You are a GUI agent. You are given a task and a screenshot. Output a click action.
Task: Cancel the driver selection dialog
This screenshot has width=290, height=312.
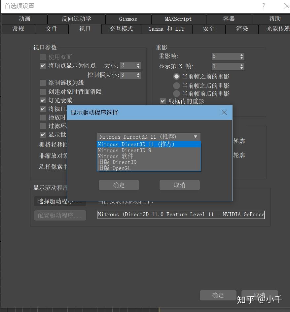coord(179,185)
